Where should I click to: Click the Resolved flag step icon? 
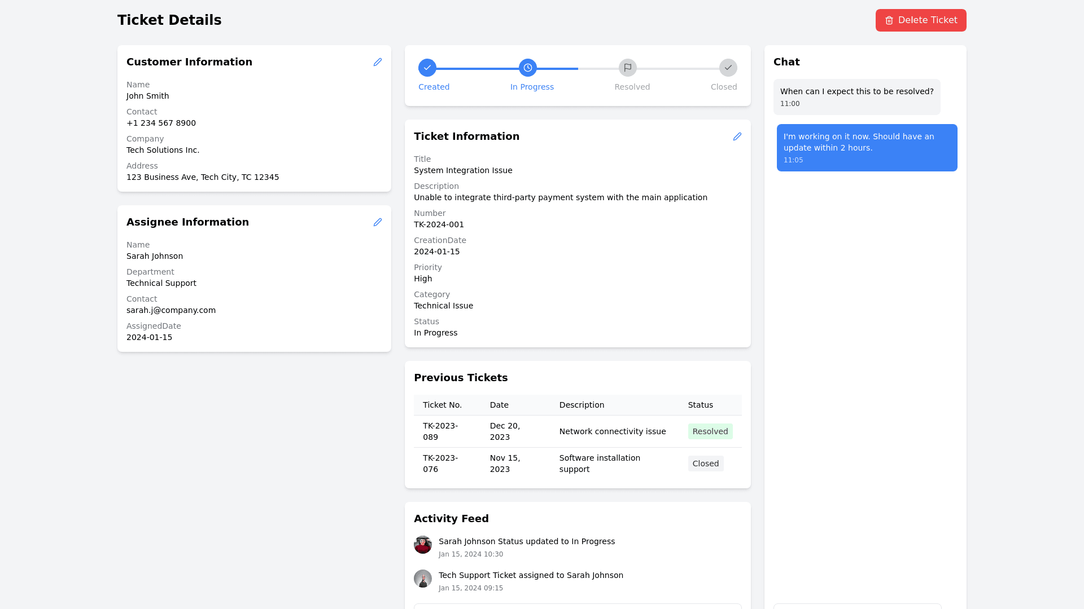point(628,68)
